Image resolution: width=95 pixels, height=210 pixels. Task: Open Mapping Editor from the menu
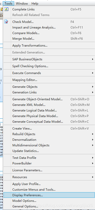tap(49, 80)
